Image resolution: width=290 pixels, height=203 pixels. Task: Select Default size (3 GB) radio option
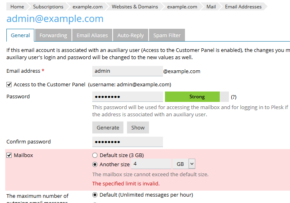pyautogui.click(x=95, y=155)
